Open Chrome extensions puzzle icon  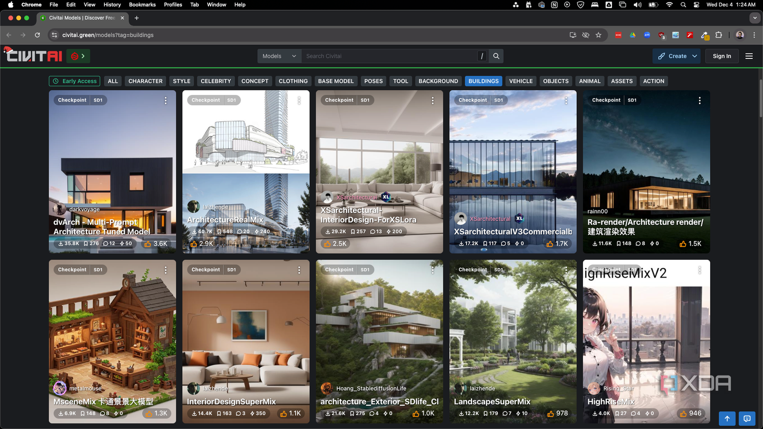point(719,35)
